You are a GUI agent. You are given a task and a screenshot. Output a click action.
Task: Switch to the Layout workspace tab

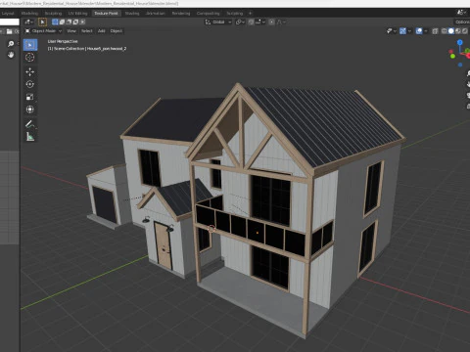tap(8, 14)
